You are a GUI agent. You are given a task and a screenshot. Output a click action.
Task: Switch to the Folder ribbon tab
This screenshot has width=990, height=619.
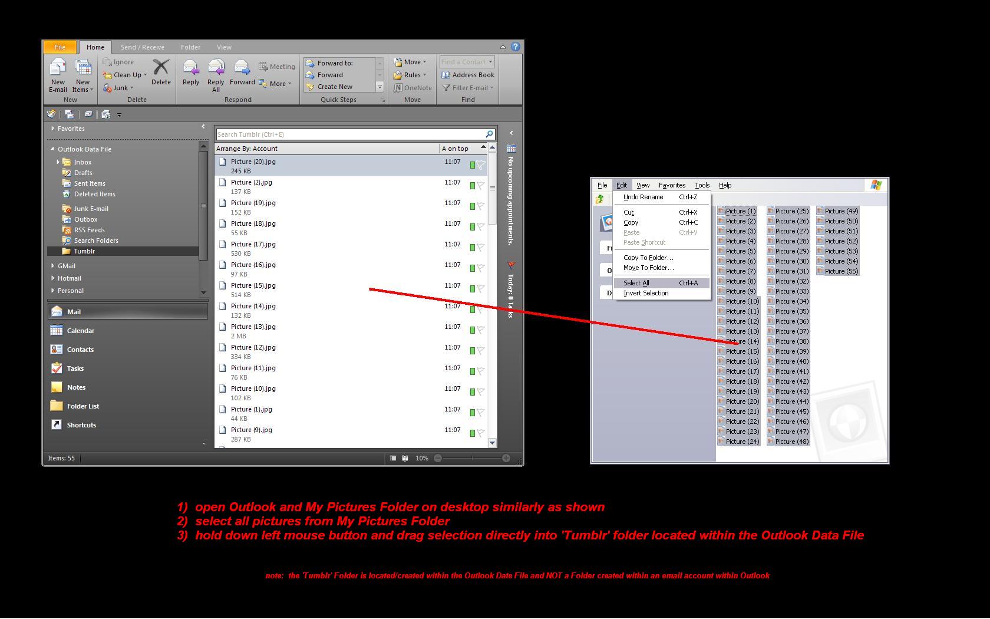[190, 47]
